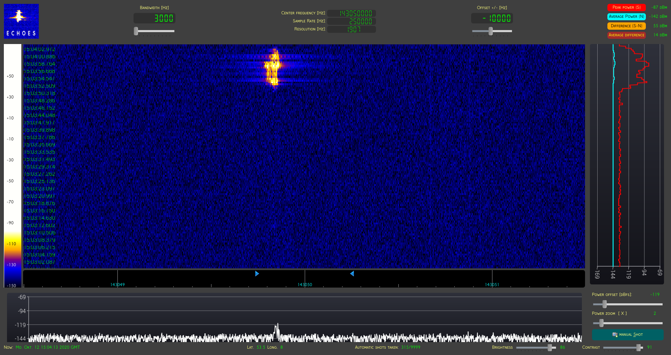Click the waterfall timestamp 15:03:50.318

point(39,93)
